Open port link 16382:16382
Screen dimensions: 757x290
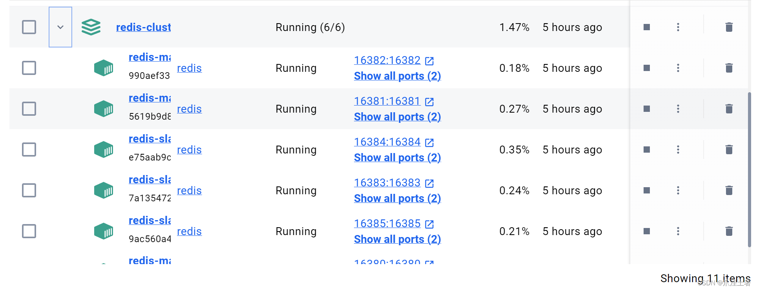click(387, 60)
